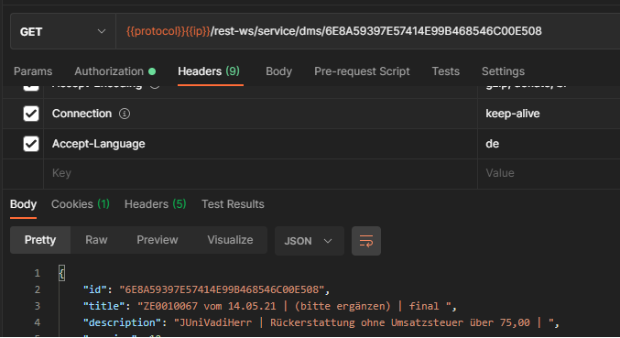Go to the Tests tab
This screenshot has height=338, width=620.
coord(446,71)
